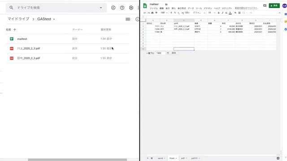This screenshot has height=161, width=287.
Task: Click the green Sheets icon beside mailtest
Action: coord(12,39)
